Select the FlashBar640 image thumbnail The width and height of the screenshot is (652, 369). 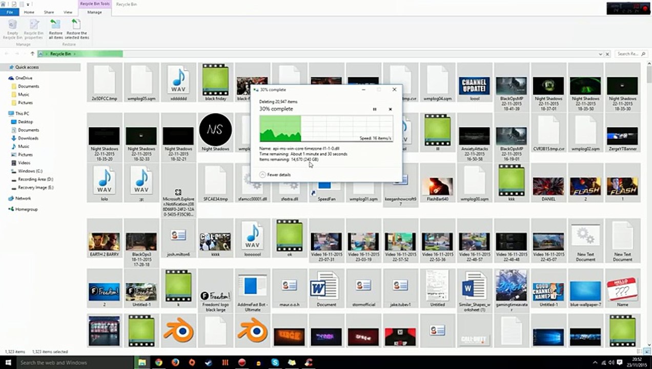click(437, 182)
